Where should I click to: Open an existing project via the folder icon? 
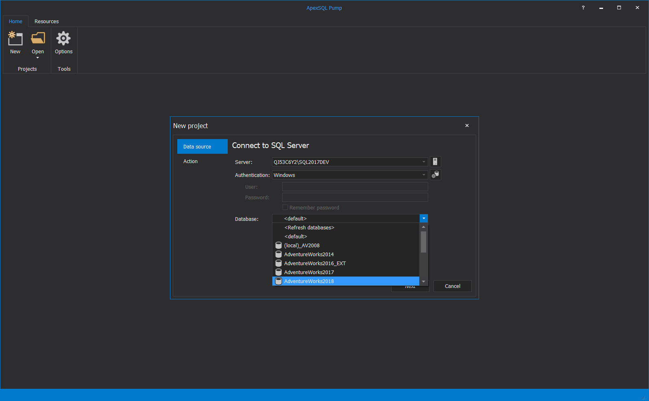click(38, 39)
